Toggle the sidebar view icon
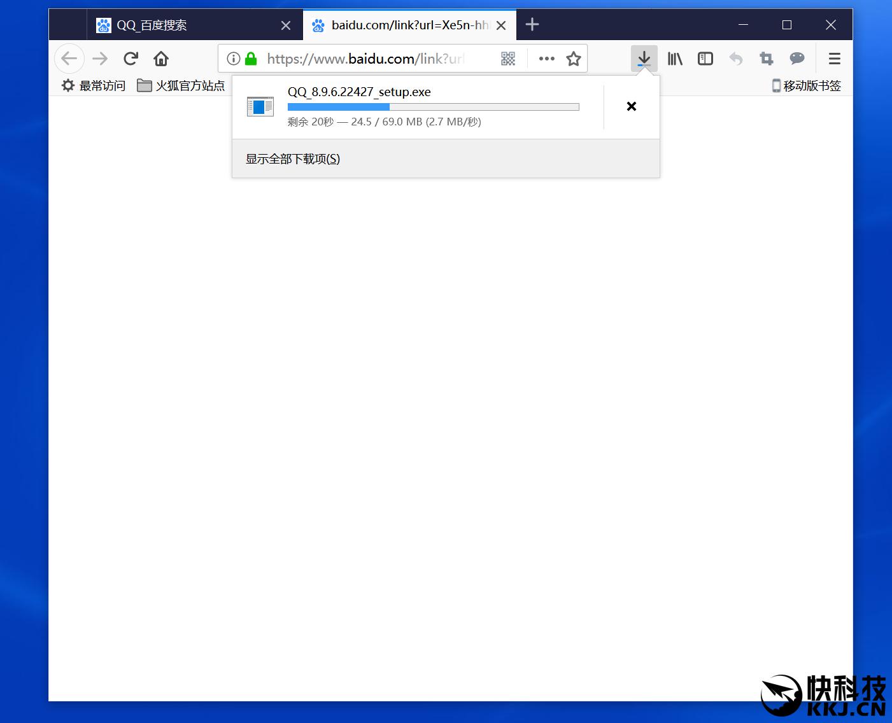The width and height of the screenshot is (892, 723). (705, 59)
